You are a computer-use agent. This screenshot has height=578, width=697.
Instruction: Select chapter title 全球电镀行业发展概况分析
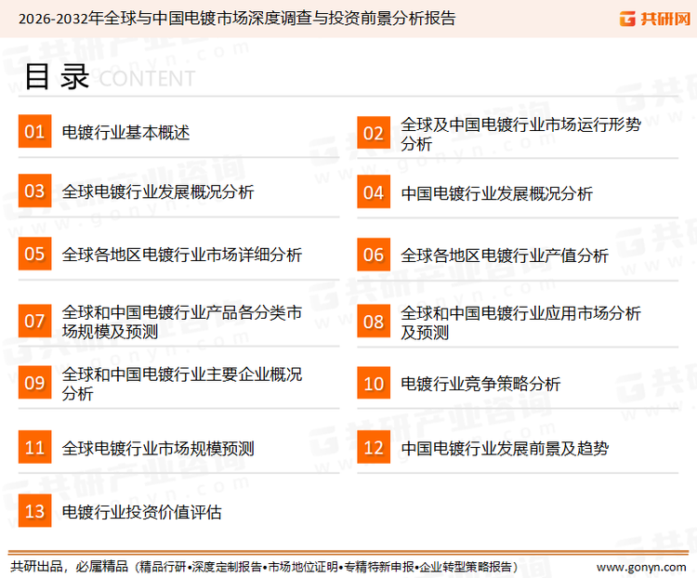tap(158, 191)
